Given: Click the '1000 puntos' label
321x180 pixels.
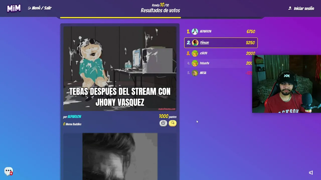Looking at the screenshot, I should tap(168, 116).
